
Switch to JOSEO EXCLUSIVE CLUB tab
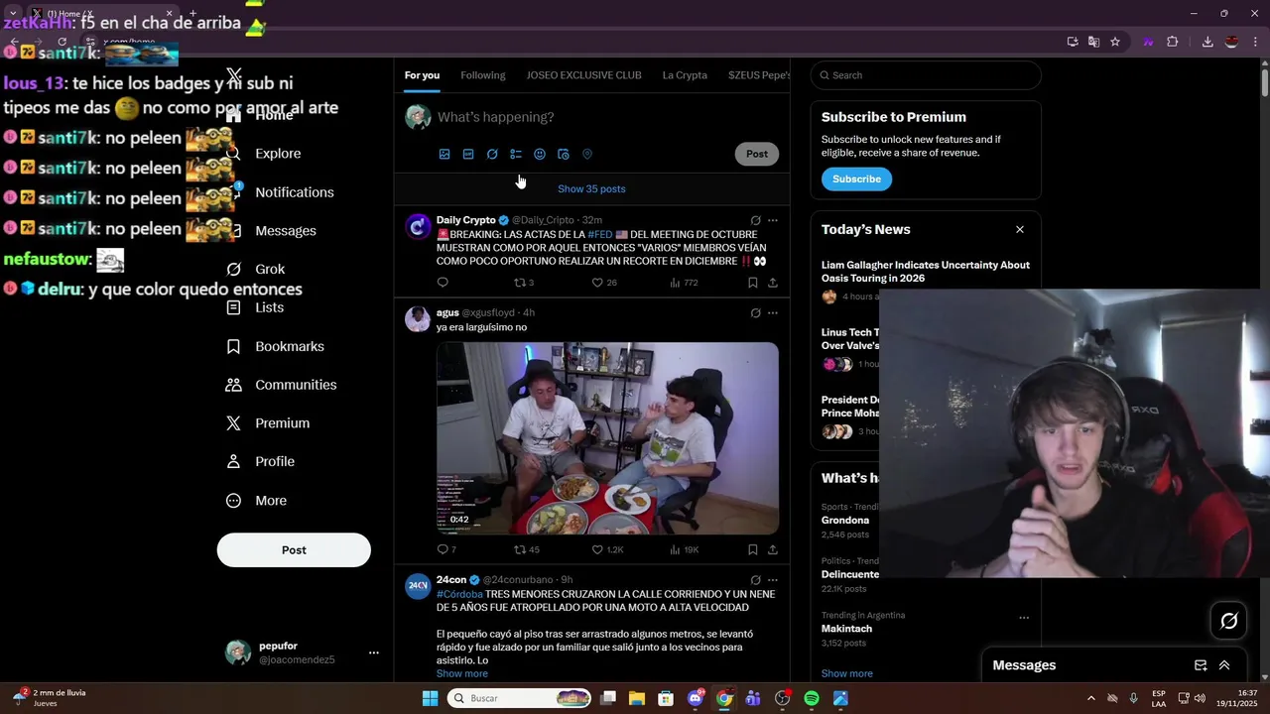pos(583,75)
